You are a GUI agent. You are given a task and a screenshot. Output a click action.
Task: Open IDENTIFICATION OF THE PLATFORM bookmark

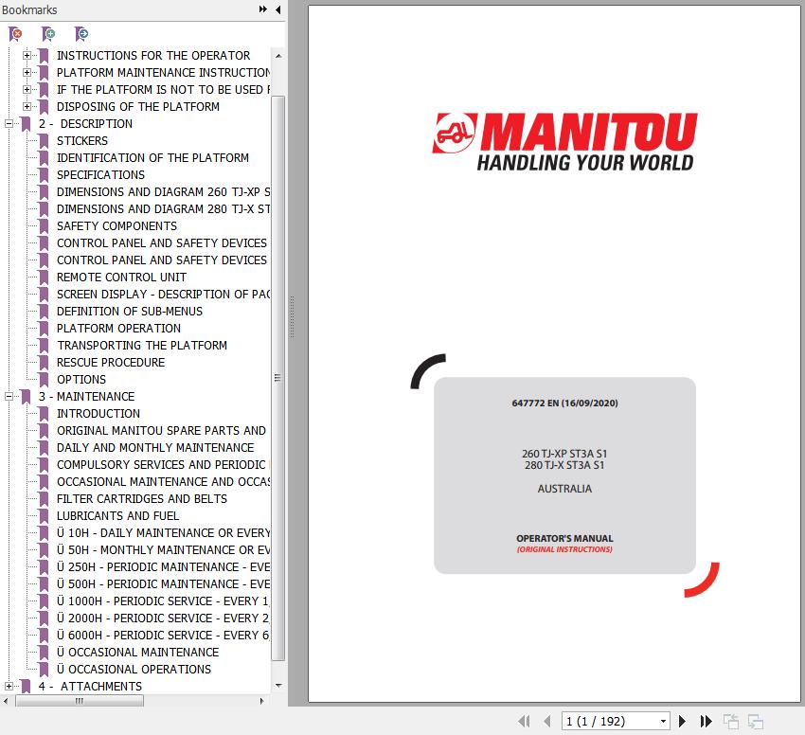152,157
